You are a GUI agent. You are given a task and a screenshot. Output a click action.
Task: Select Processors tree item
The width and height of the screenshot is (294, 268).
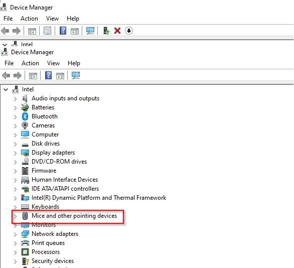pos(46,252)
